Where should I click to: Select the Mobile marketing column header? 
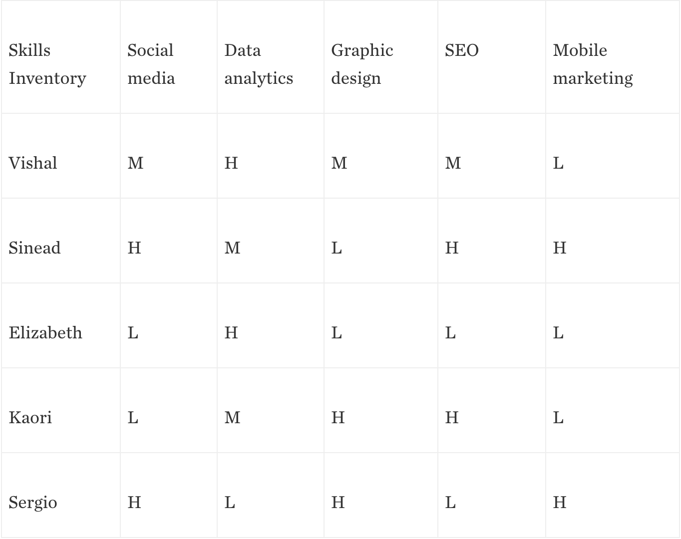tap(593, 64)
